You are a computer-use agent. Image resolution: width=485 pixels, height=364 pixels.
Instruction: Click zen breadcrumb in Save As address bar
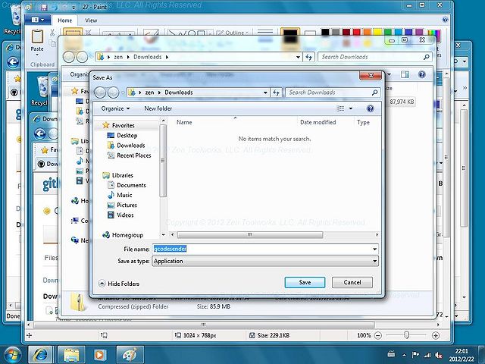[149, 93]
